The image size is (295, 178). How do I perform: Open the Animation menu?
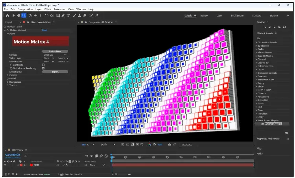59,9
